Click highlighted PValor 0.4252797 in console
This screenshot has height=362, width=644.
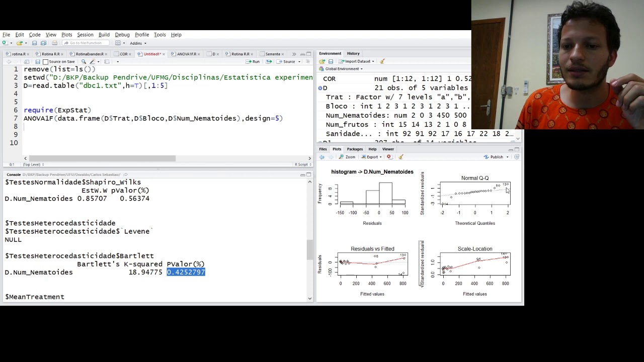point(186,272)
